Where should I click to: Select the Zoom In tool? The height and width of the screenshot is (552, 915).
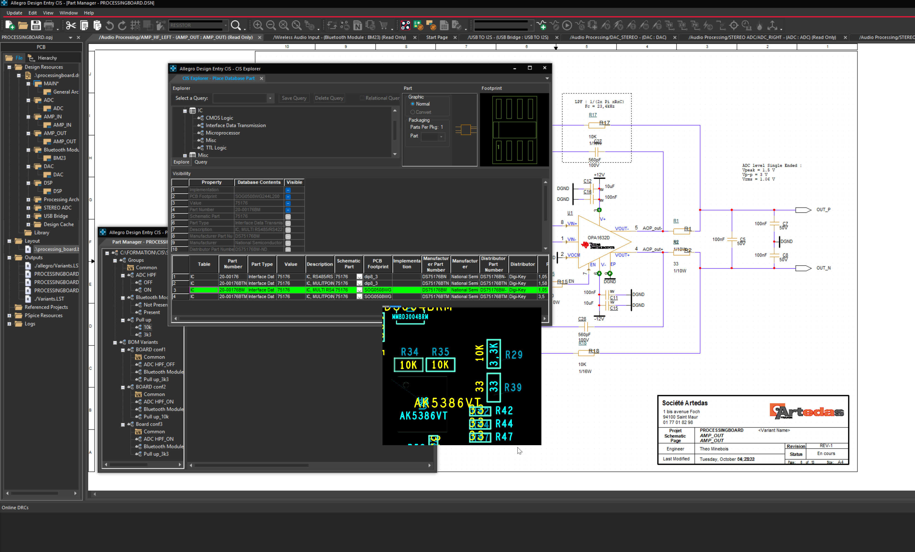(x=258, y=25)
